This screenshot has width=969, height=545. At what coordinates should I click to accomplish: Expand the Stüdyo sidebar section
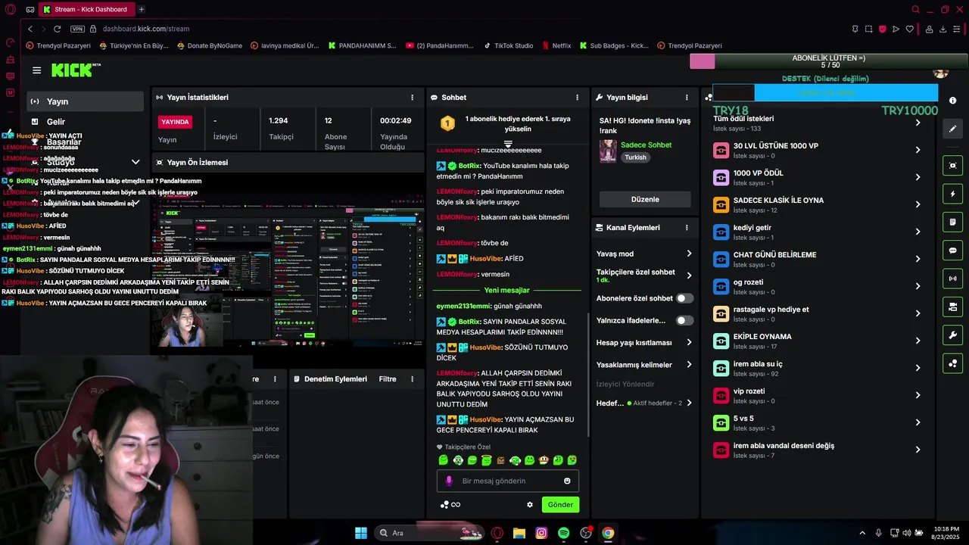(x=136, y=162)
